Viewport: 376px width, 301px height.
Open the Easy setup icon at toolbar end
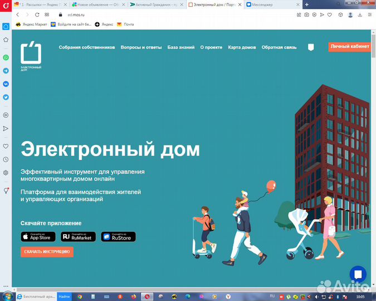pyautogui.click(x=370, y=14)
